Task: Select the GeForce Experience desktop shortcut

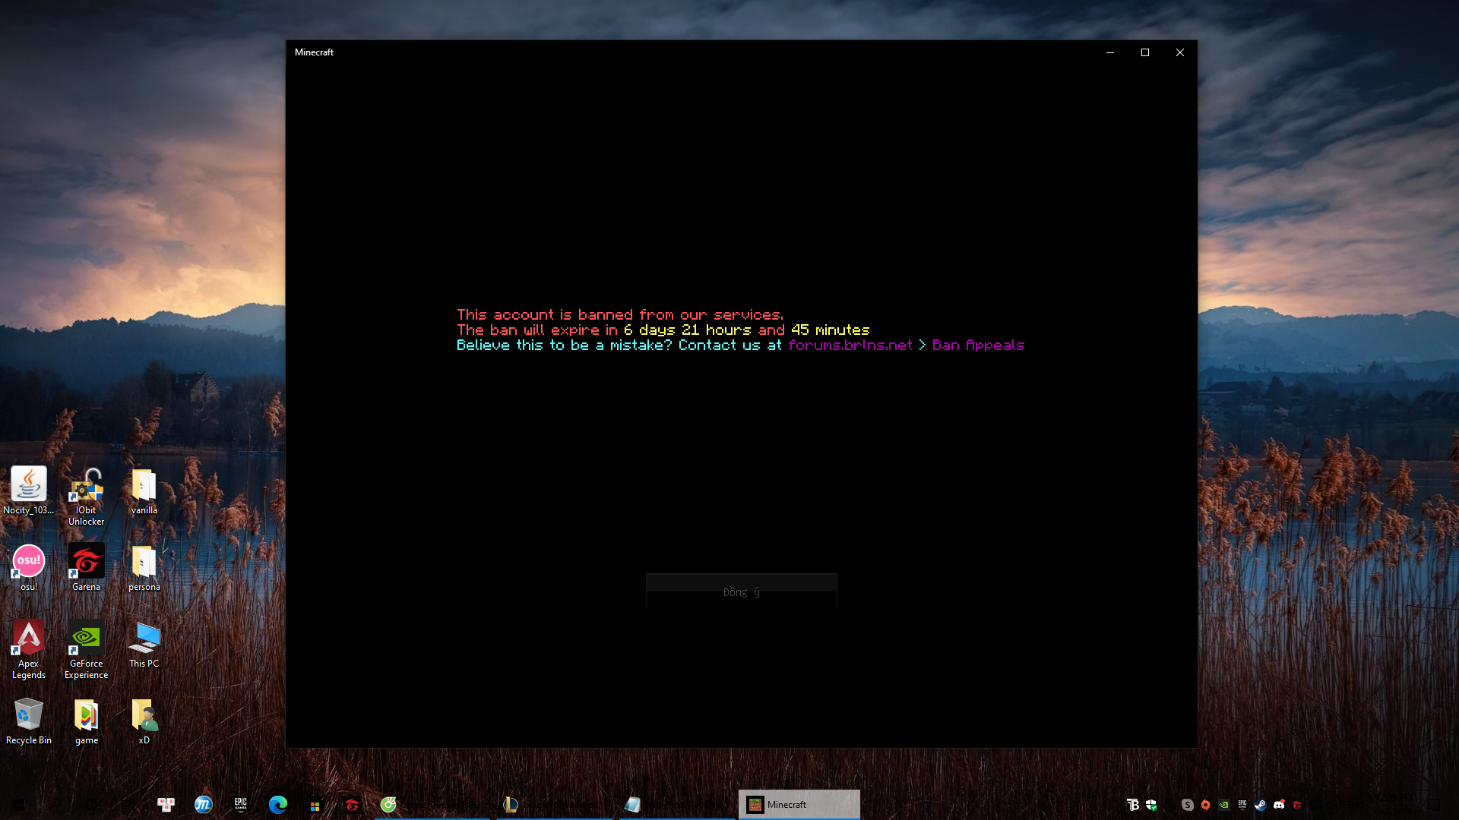Action: tap(86, 649)
